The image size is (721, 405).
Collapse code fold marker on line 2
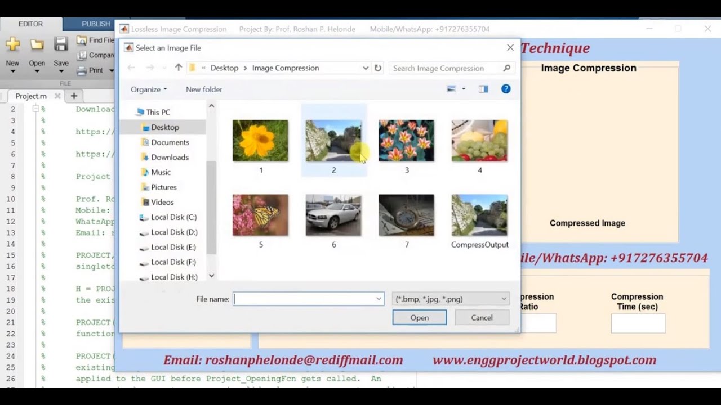35,109
